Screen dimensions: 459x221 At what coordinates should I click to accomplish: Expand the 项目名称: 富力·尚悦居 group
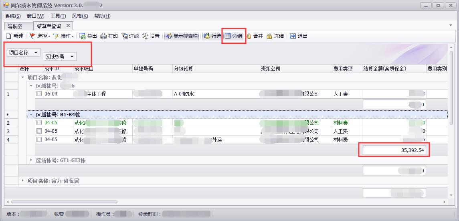[22, 181]
